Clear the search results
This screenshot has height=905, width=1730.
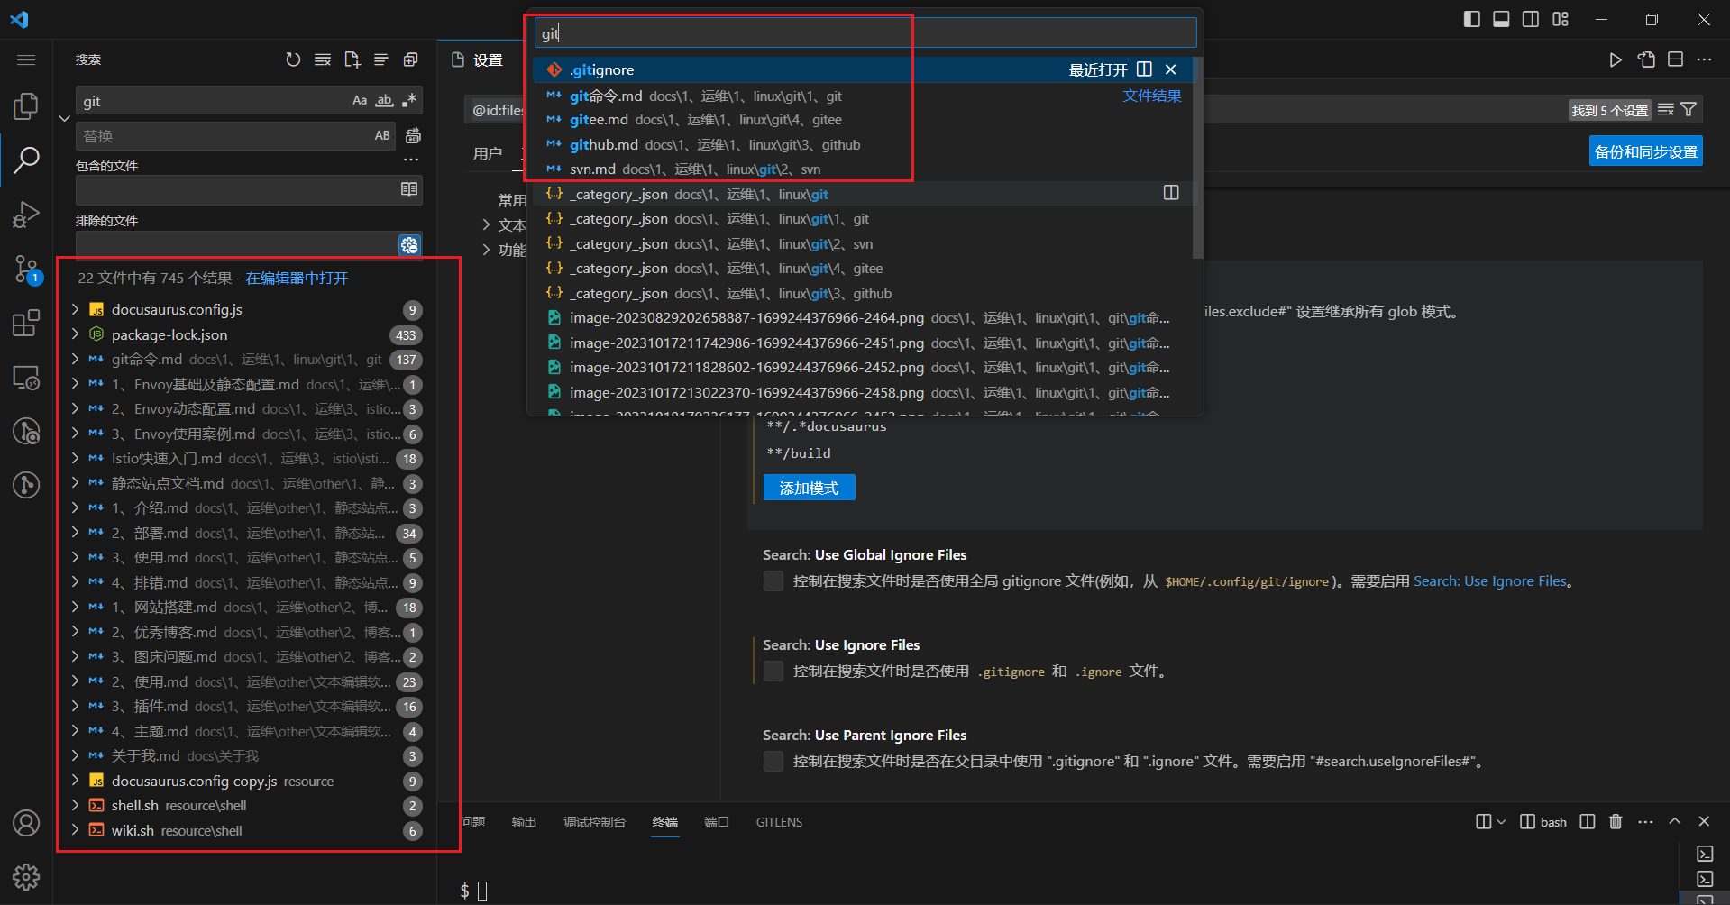click(x=323, y=59)
